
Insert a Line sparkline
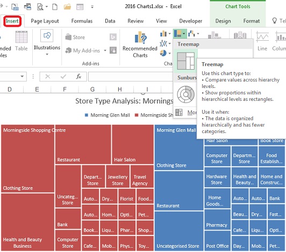click(x=262, y=41)
